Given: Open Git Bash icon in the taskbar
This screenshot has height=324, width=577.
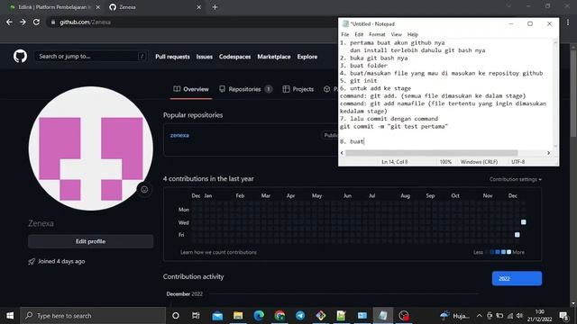Looking at the screenshot, I should (x=321, y=316).
